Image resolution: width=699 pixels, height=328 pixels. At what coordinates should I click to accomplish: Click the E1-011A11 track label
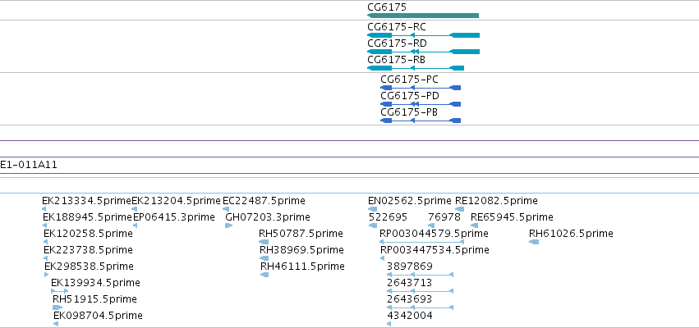[29, 165]
